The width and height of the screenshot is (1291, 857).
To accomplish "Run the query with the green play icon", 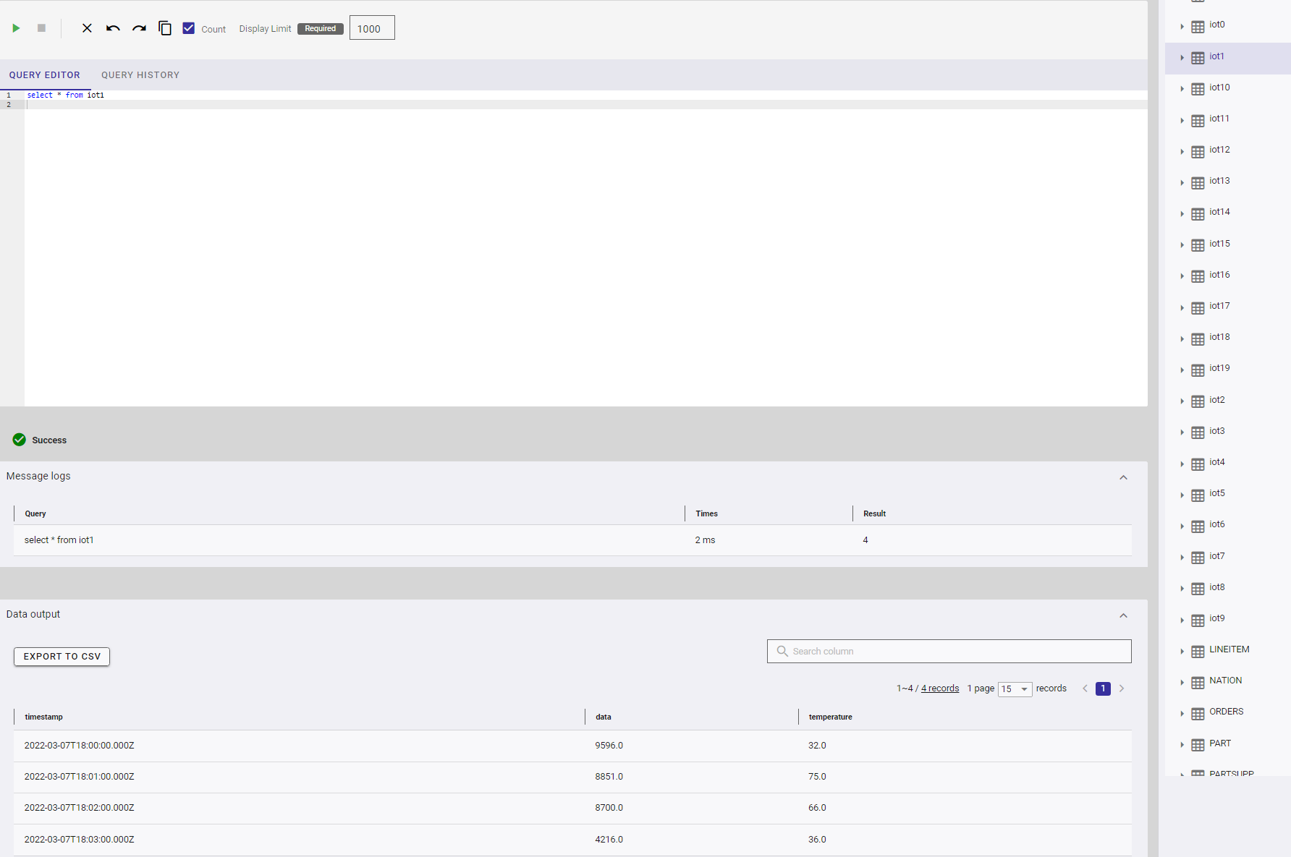I will (16, 28).
